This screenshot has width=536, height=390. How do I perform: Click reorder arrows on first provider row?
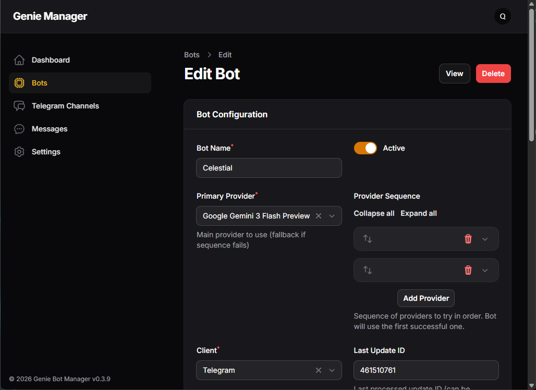pyautogui.click(x=368, y=239)
